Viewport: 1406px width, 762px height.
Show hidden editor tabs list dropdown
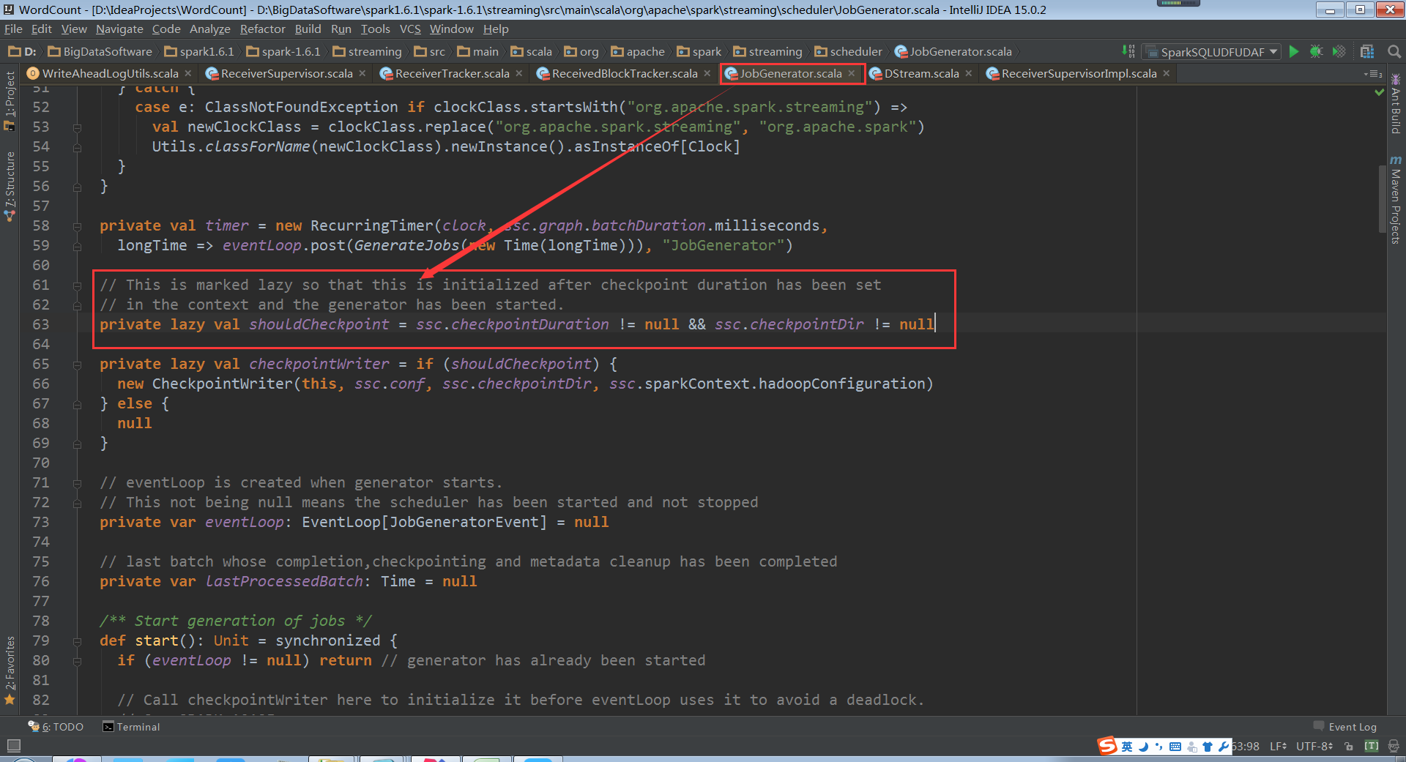1373,74
